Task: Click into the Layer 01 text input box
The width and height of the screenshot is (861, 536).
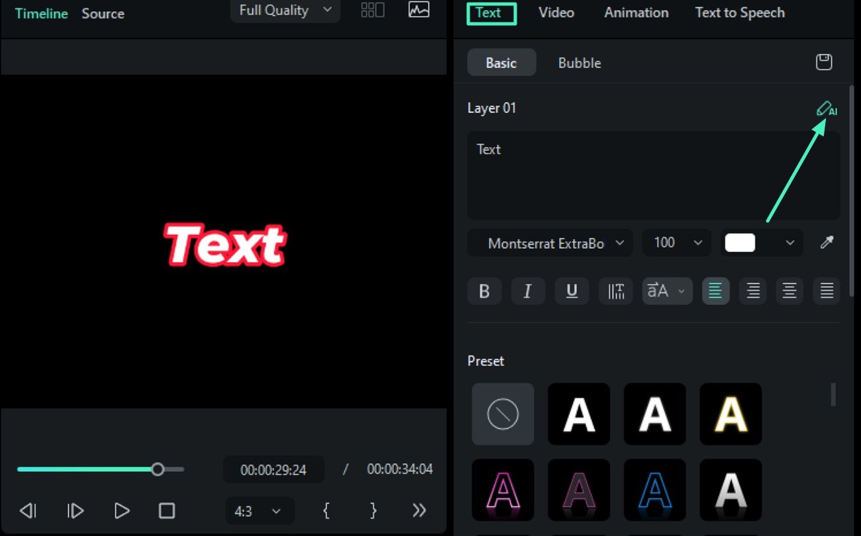Action: point(654,175)
